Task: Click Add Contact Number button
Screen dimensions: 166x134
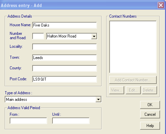Action: (133, 80)
